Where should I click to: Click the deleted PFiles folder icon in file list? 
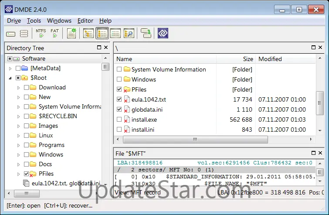(x=126, y=89)
